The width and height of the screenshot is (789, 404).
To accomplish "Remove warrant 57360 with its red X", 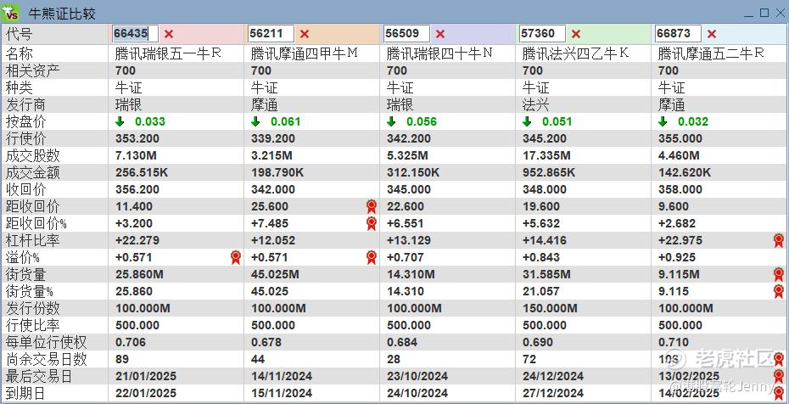I will 576,34.
